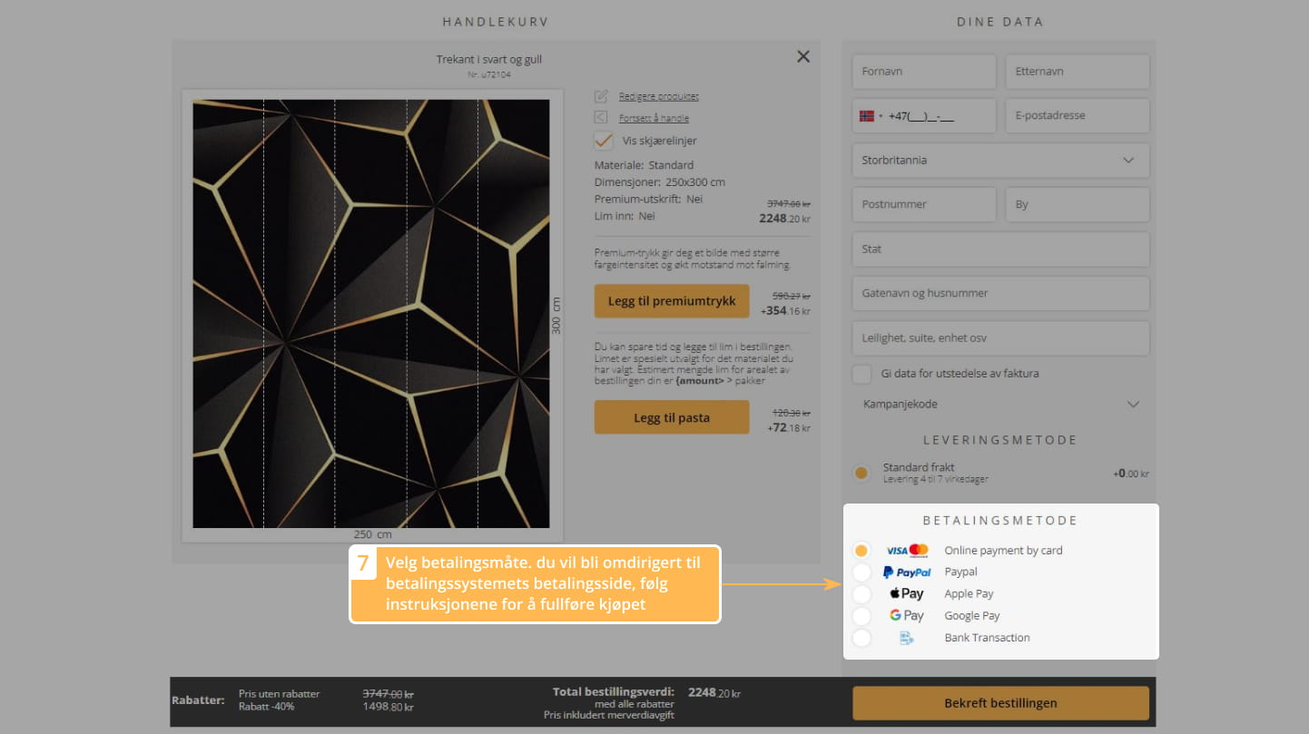
Task: Click the back arrow icon beside Fortsett å handle
Action: (600, 117)
